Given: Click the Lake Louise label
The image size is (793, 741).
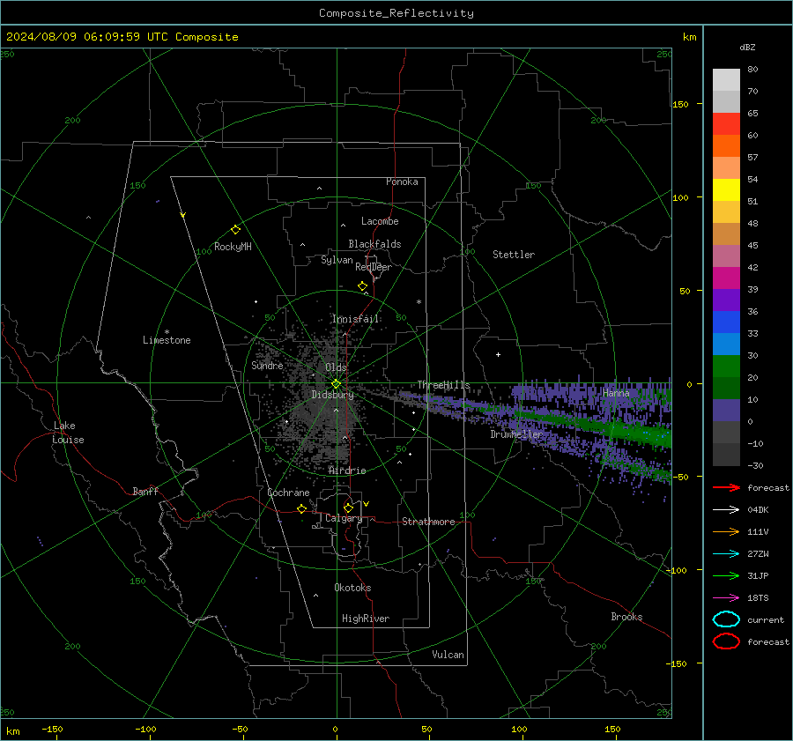Looking at the screenshot, I should (68, 433).
